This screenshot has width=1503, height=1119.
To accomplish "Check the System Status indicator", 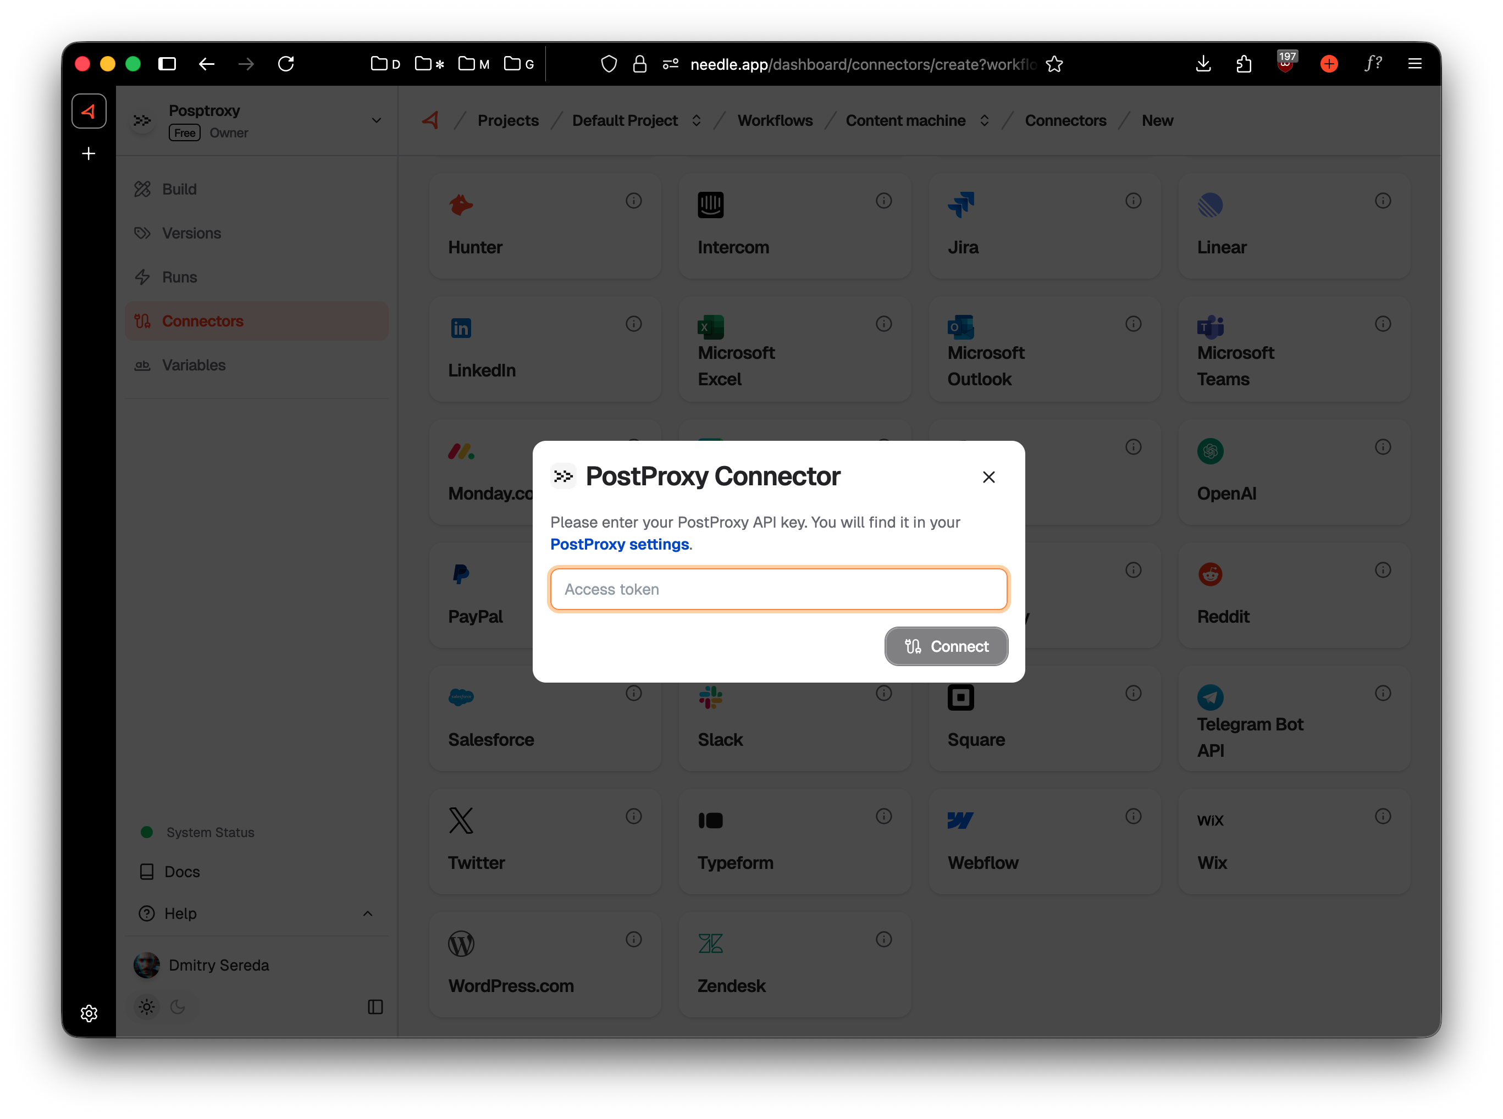I will coord(147,832).
